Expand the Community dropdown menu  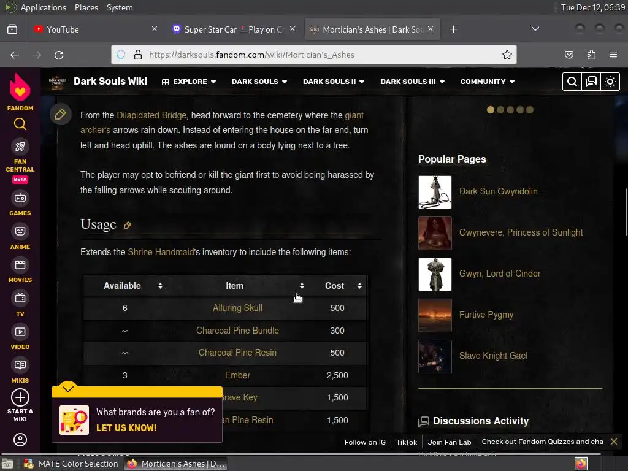click(x=488, y=82)
